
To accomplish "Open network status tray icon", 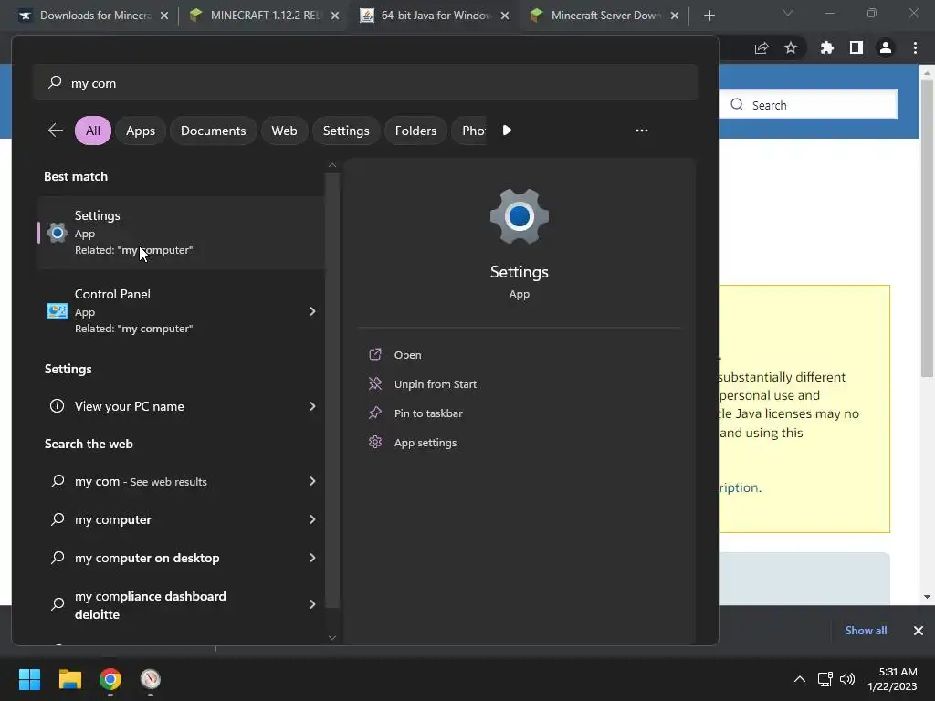I will 825,679.
